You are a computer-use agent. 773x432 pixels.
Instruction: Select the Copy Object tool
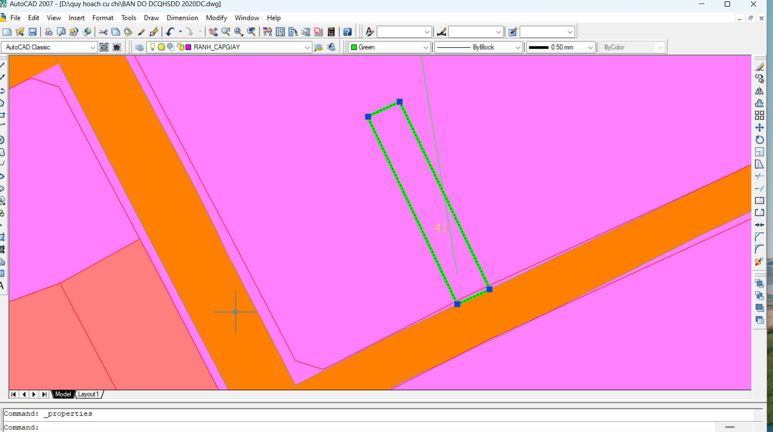point(760,79)
